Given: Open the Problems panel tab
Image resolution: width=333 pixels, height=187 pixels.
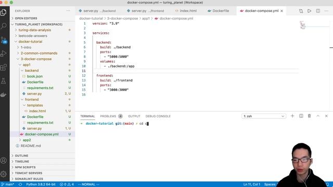Looking at the screenshot, I should 111,116.
